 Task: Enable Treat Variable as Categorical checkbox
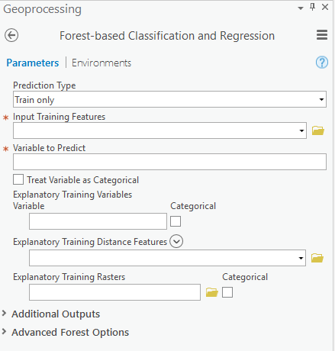pyautogui.click(x=18, y=179)
